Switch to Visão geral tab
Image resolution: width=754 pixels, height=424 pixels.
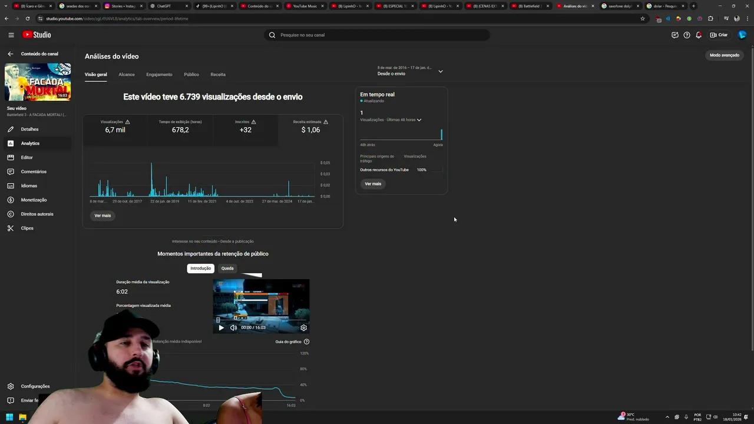(96, 75)
